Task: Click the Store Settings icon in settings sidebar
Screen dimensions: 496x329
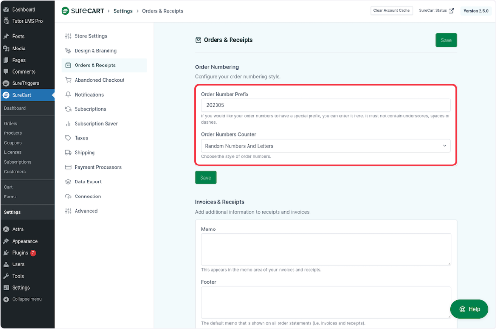Action: (68, 36)
